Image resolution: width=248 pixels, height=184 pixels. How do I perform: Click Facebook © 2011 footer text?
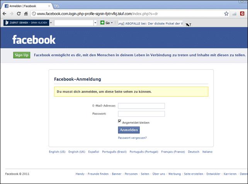[17, 174]
